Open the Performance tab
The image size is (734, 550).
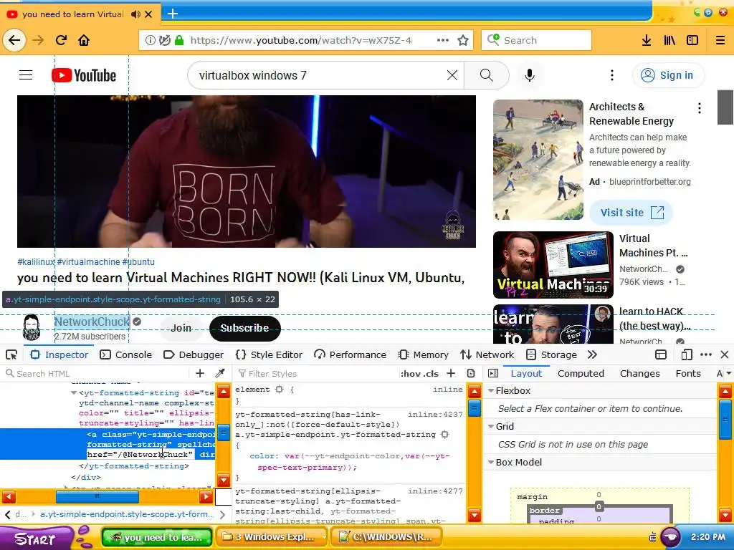pyautogui.click(x=350, y=354)
